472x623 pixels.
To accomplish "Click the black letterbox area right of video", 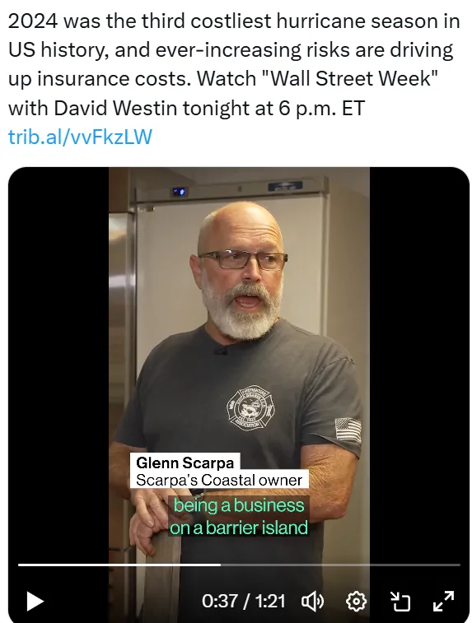I will point(419,358).
